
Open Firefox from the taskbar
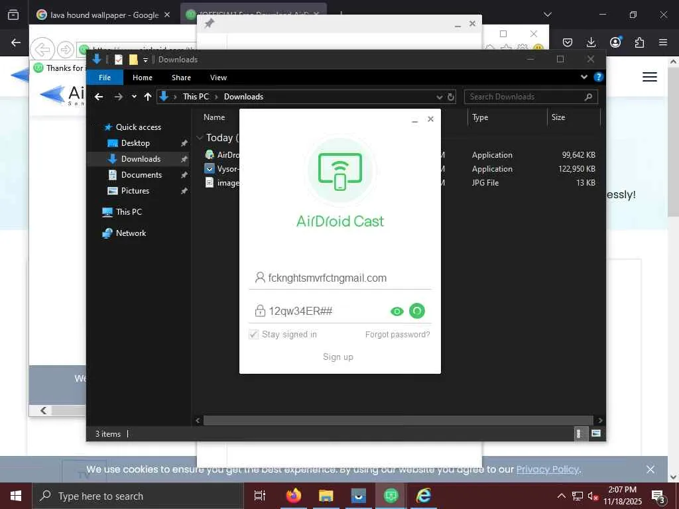(x=294, y=496)
